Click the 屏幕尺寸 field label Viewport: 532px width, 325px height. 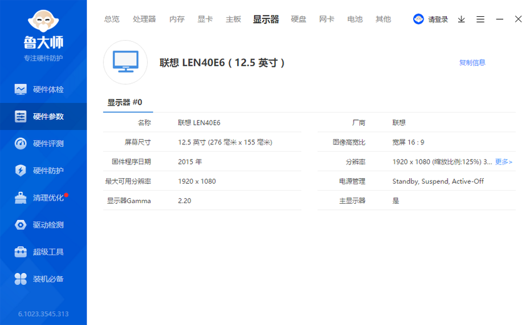click(138, 142)
